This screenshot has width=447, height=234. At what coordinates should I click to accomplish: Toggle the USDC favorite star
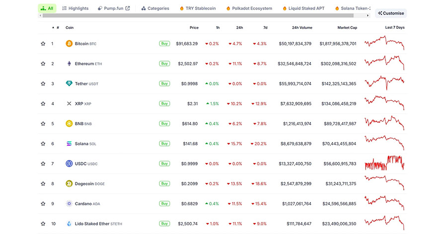point(43,163)
